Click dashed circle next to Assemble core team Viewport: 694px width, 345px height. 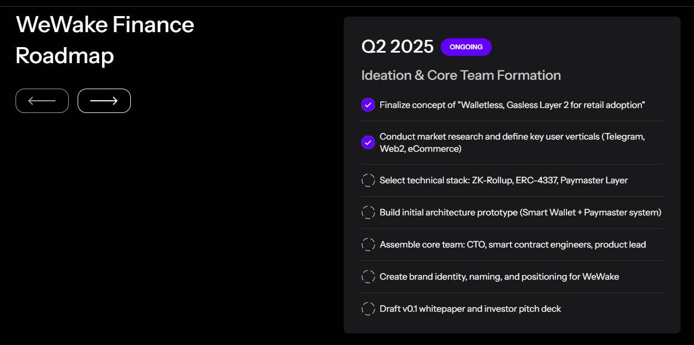368,244
